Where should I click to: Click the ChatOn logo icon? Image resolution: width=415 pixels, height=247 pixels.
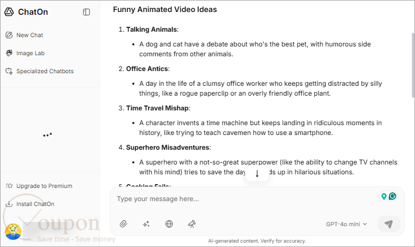click(9, 12)
